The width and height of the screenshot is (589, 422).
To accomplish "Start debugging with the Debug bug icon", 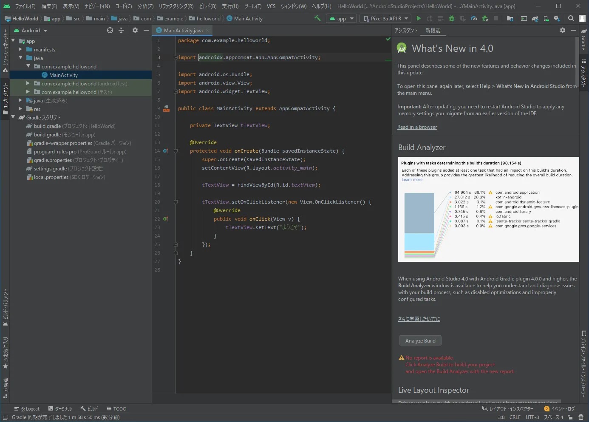I will 452,19.
